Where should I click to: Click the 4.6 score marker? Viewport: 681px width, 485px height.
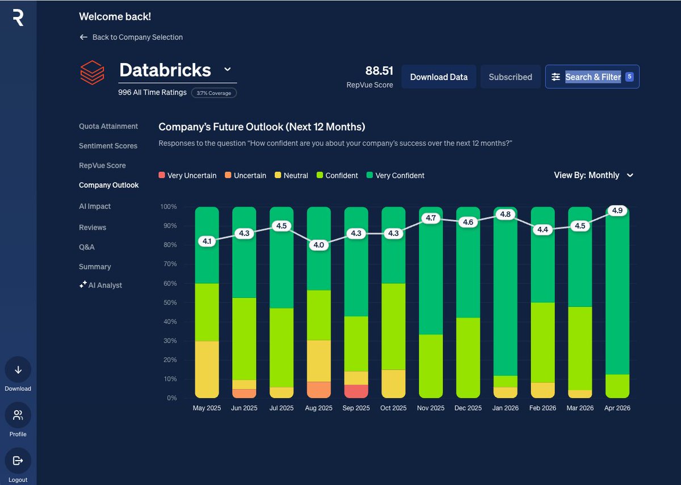tap(468, 222)
